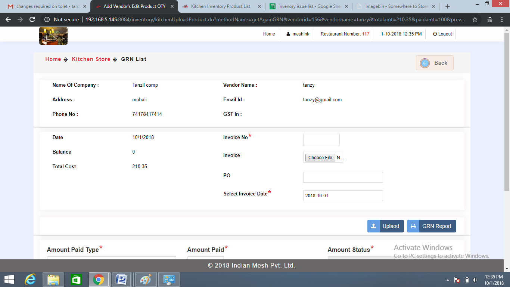510x287 pixels.
Task: Click the Select Invoice Date field
Action: 343,195
